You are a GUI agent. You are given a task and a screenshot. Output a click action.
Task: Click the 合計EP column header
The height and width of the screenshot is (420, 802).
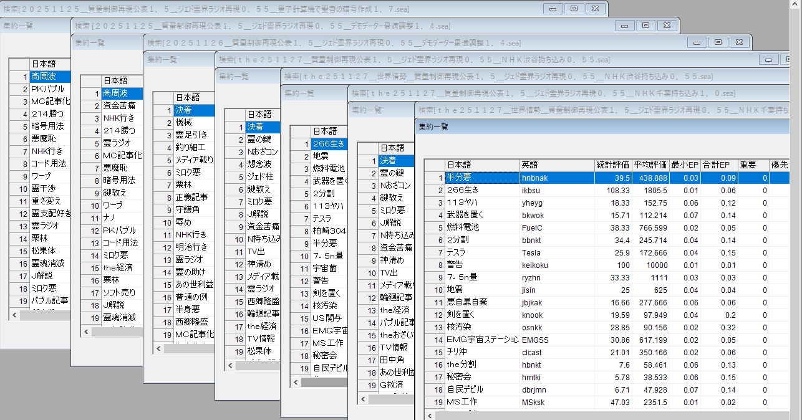[718, 165]
